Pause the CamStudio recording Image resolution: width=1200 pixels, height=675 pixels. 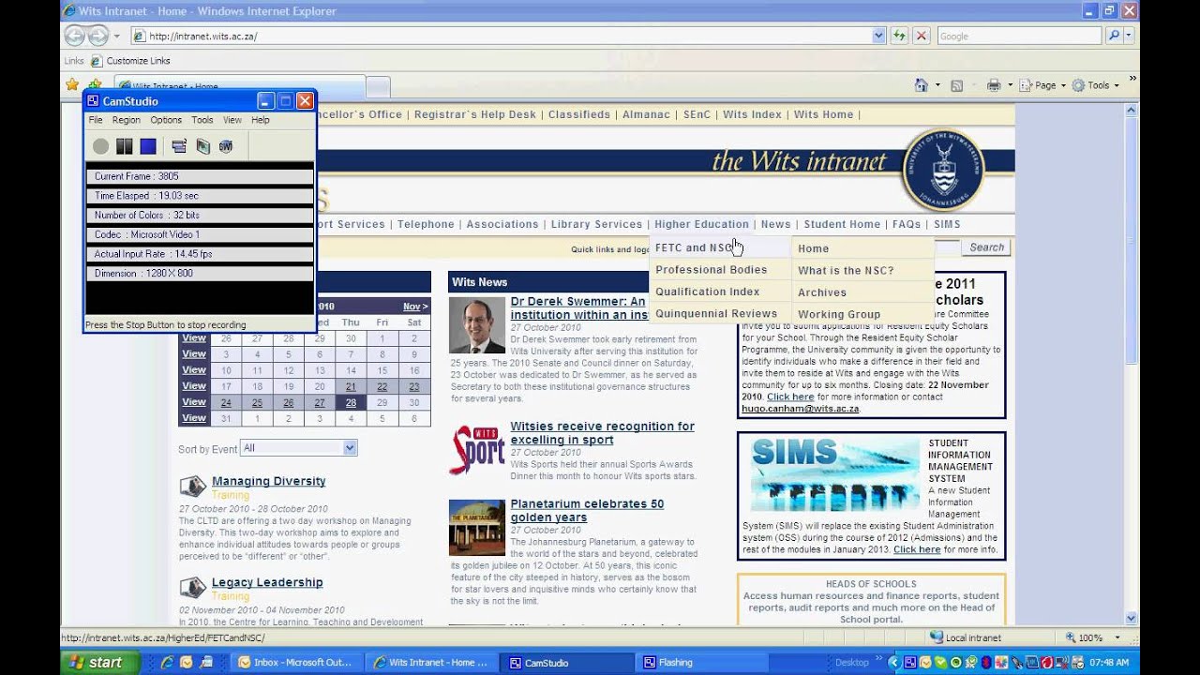125,146
